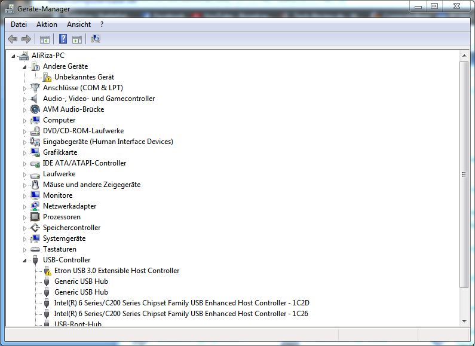Select the AVM Audio-Brücke label
This screenshot has height=346, width=475.
pyautogui.click(x=73, y=109)
